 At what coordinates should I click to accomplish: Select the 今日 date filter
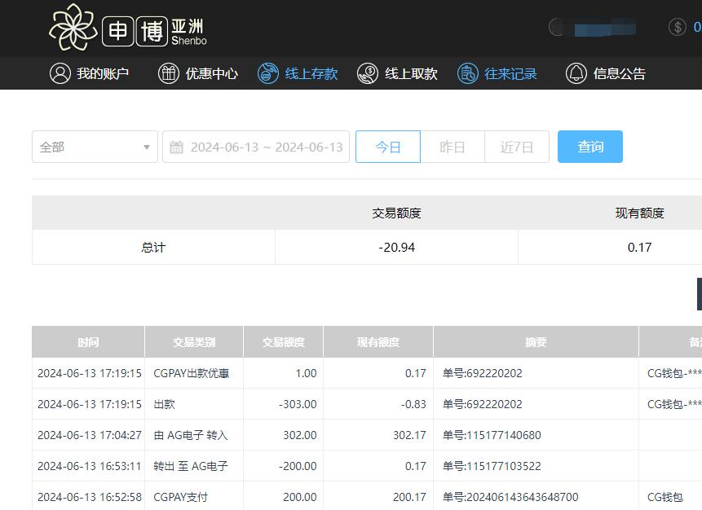387,147
